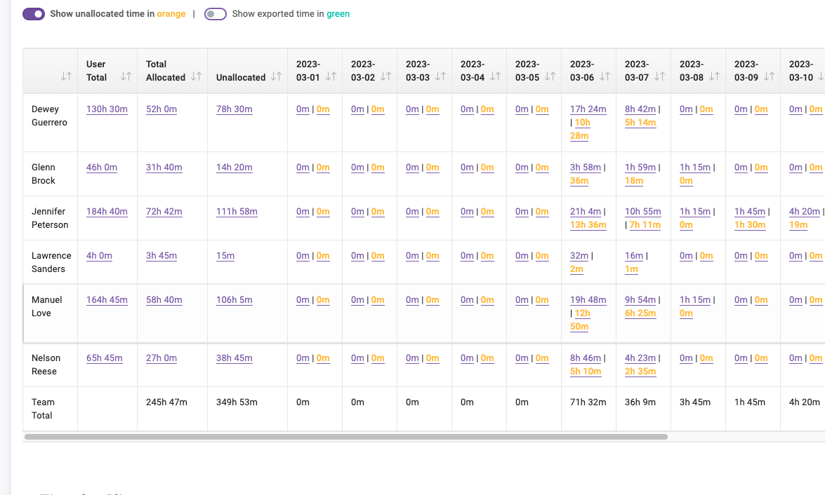This screenshot has width=825, height=495.
Task: Open Lawrence Sanders' 15m unallocated
Action: (225, 256)
